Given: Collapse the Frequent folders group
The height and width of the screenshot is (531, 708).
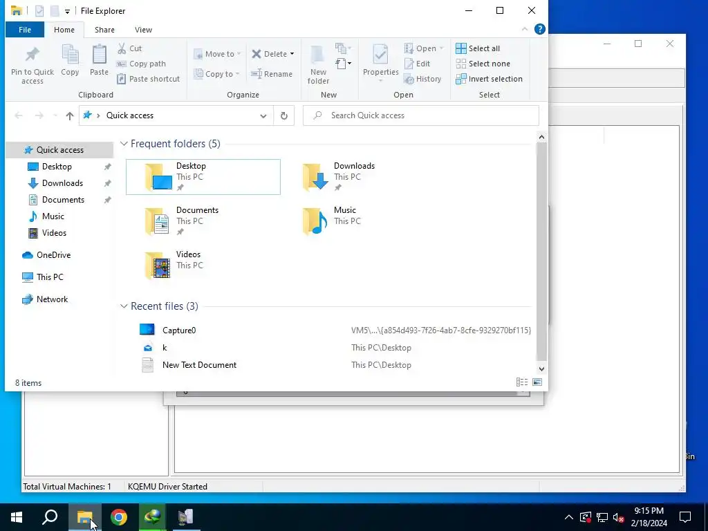Looking at the screenshot, I should pos(124,144).
